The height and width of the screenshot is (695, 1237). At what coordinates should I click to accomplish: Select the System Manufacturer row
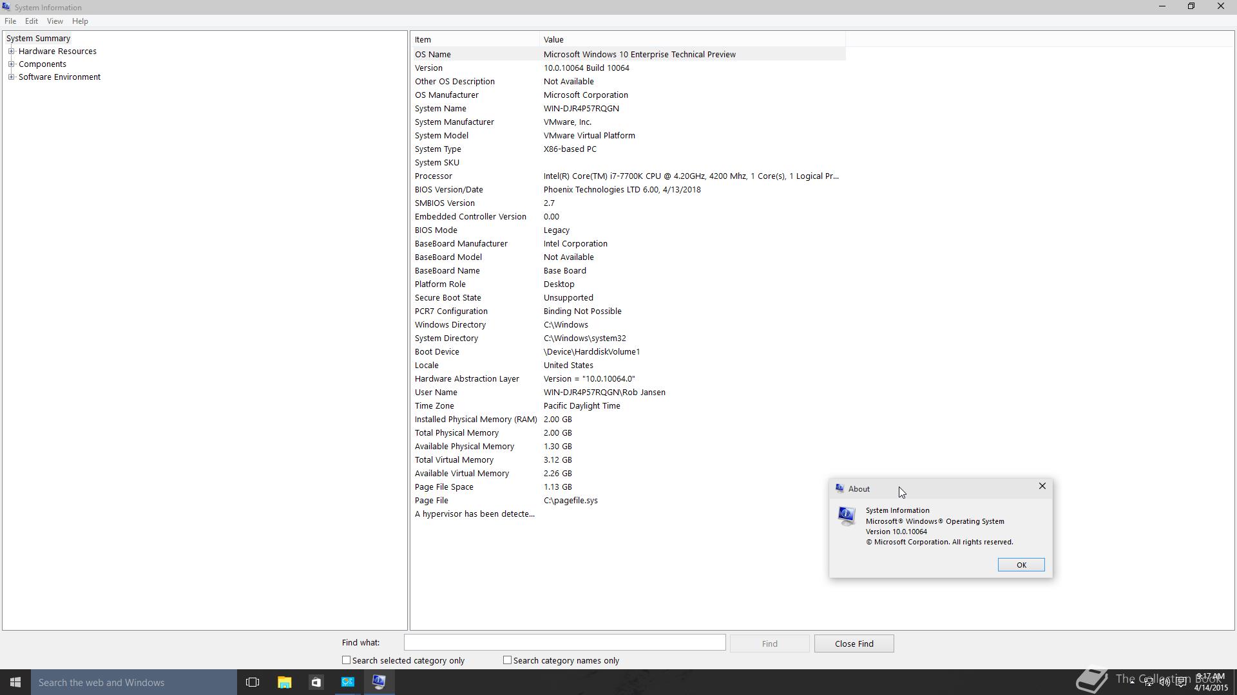click(628, 122)
